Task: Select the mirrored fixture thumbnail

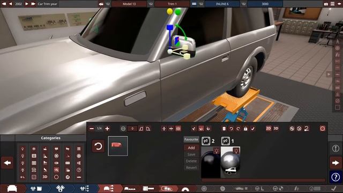Action: pyautogui.click(x=118, y=146)
